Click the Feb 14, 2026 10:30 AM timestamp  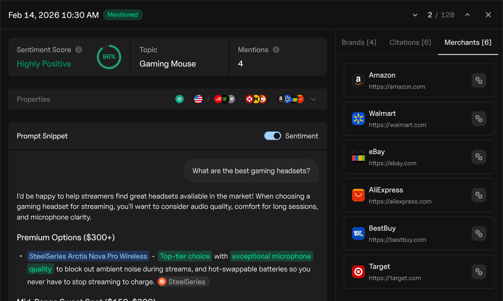tap(53, 15)
